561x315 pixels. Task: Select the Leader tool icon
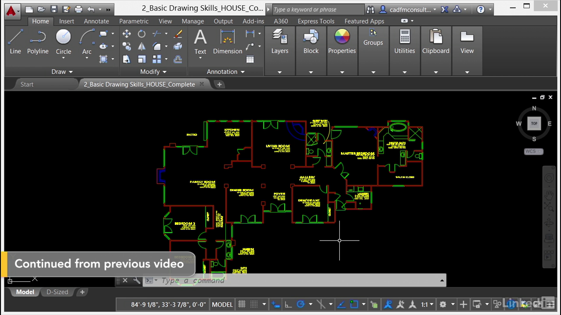pos(250,46)
